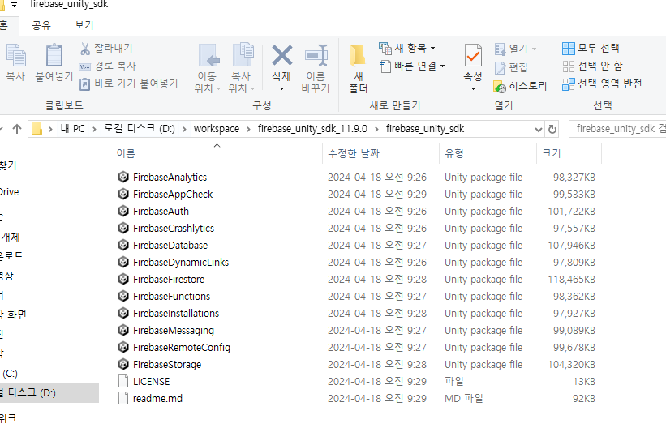Click the Edit (편집) icon
The height and width of the screenshot is (445, 666).
(x=500, y=67)
